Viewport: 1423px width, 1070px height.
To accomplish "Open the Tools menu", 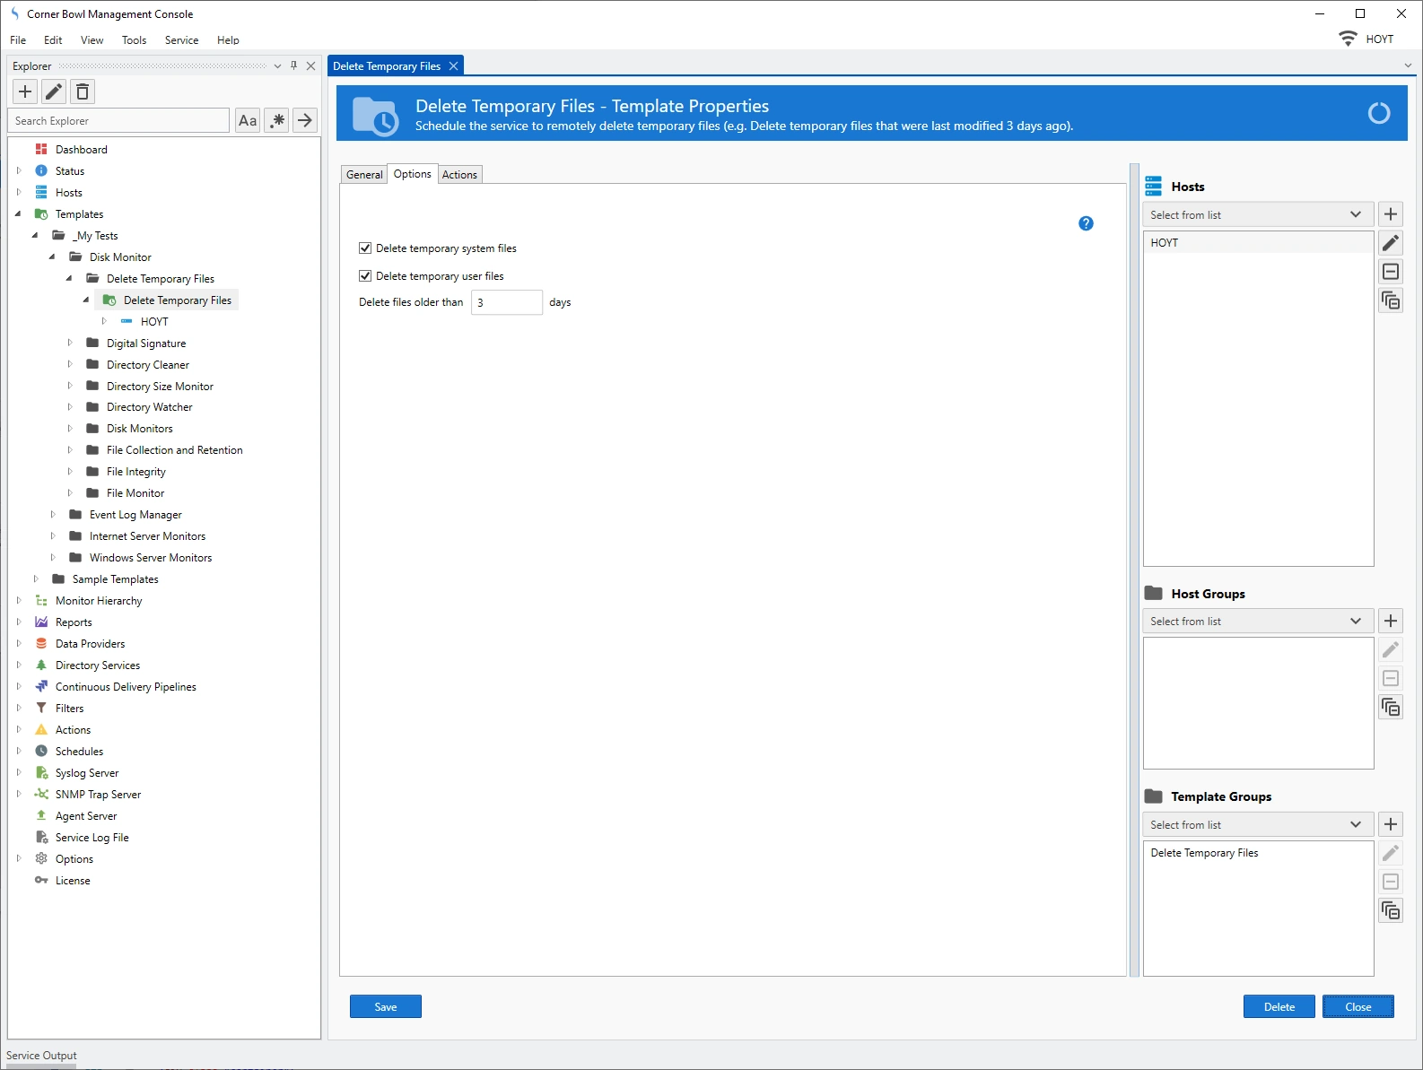I will [x=134, y=40].
